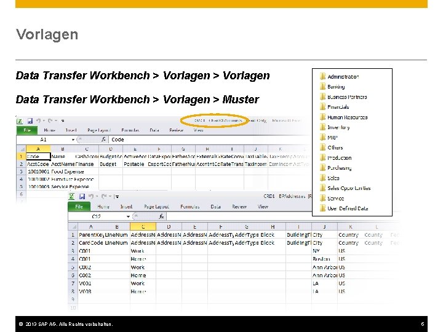Open the Inventory folder
Screen dimensions: 443x332
335,127
